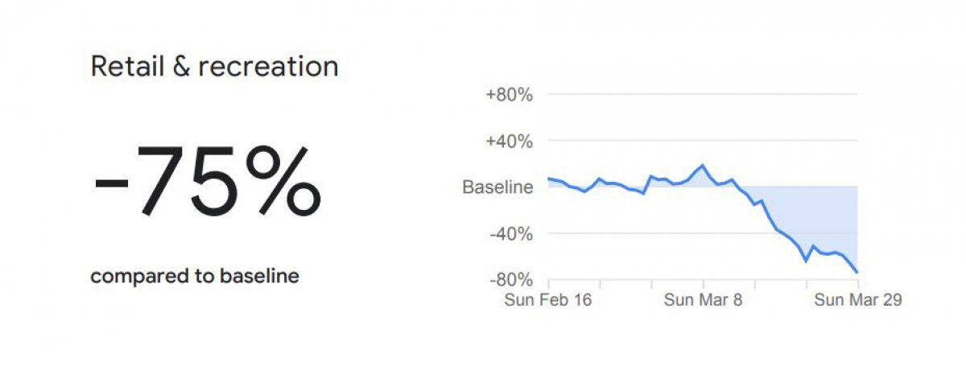Click the Sun Mar 8 date label
The image size is (966, 370).
point(704,300)
